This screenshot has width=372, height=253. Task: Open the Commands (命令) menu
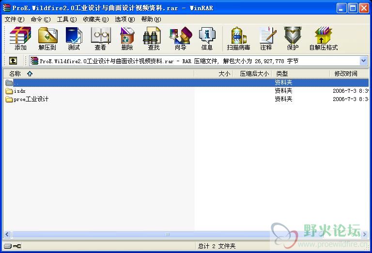[x=41, y=19]
